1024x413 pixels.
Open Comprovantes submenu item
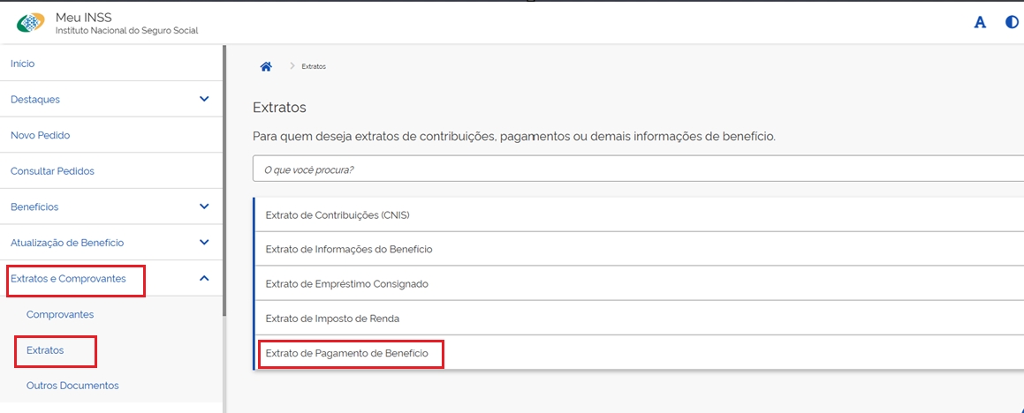(60, 314)
